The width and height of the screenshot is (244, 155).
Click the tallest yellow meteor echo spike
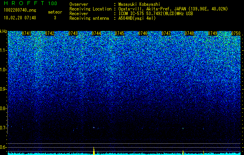[94, 151]
